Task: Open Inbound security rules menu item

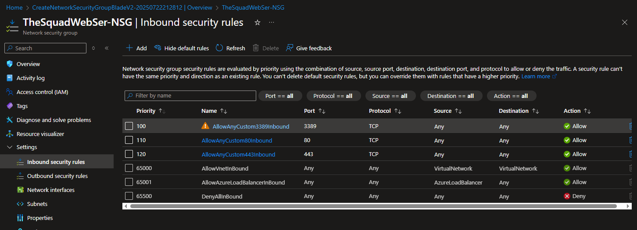Action: click(x=57, y=162)
